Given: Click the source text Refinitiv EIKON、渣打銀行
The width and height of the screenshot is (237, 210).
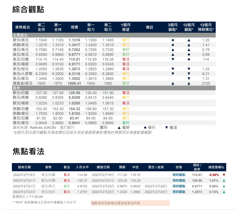Looking at the screenshot, I should (52, 128).
